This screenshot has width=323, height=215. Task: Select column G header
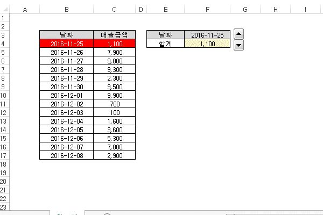pyautogui.click(x=245, y=10)
